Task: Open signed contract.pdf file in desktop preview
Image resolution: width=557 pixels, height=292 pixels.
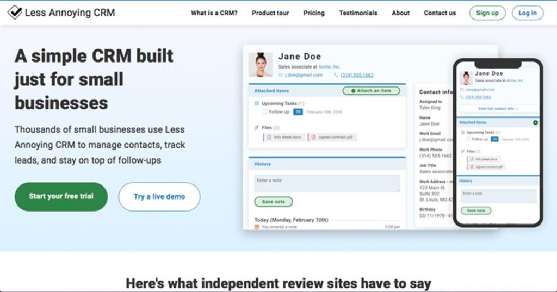Action: point(332,137)
